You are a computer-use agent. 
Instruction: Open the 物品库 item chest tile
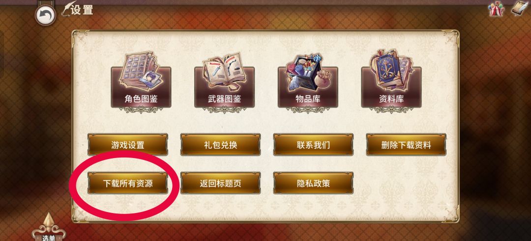[308, 81]
